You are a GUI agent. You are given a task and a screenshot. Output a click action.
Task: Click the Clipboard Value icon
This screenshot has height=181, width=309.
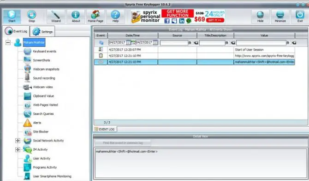click(27, 96)
